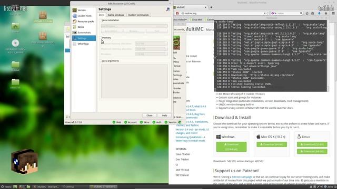Image resolution: width=337 pixels, height=189 pixels.
Task: Open the Patreon campaign link
Action: (242, 177)
